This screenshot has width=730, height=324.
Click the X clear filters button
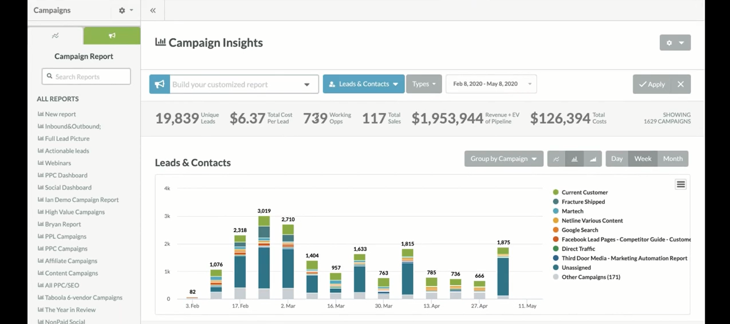[x=681, y=84]
